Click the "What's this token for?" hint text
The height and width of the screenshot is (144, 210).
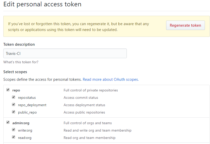(x=21, y=62)
